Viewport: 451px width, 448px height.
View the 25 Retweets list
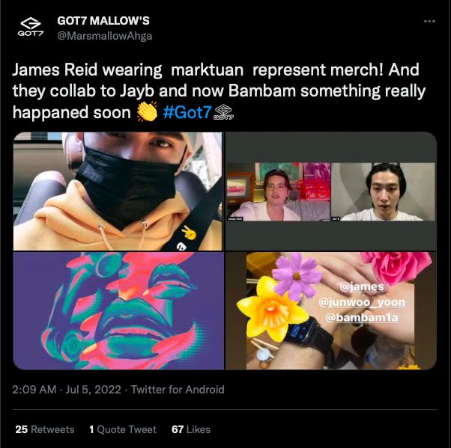45,429
